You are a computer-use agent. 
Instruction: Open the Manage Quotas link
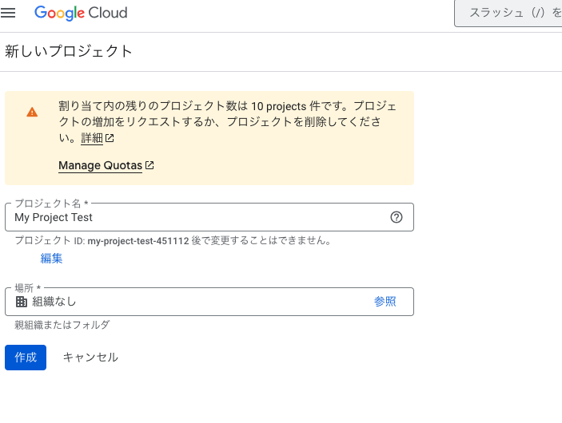(100, 166)
